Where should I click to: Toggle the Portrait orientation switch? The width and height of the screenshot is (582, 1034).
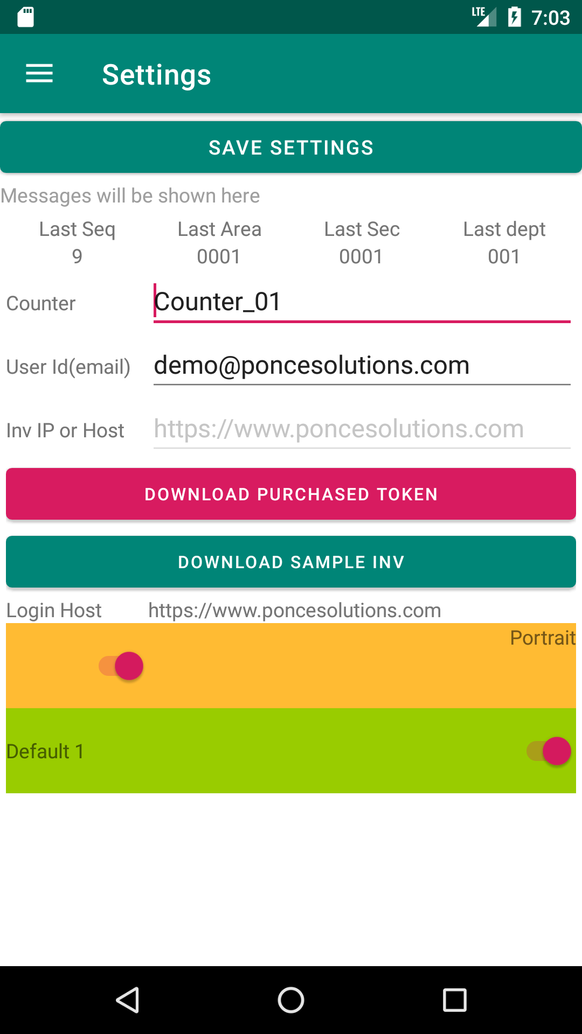pyautogui.click(x=121, y=666)
